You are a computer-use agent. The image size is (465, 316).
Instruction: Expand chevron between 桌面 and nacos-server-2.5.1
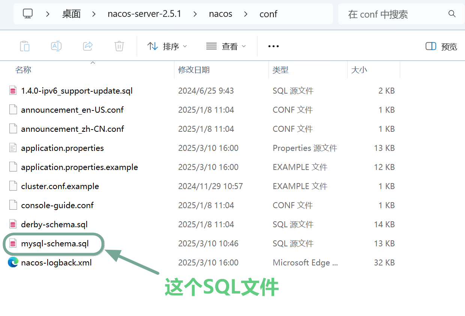94,14
